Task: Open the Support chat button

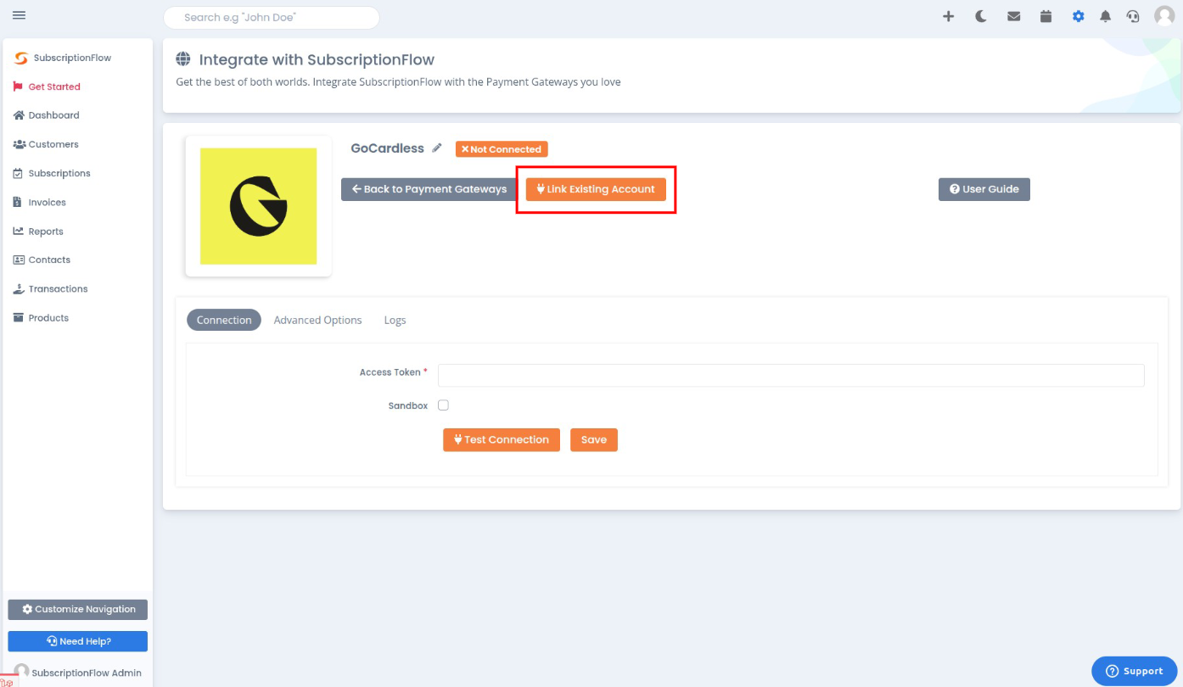Action: (x=1135, y=671)
